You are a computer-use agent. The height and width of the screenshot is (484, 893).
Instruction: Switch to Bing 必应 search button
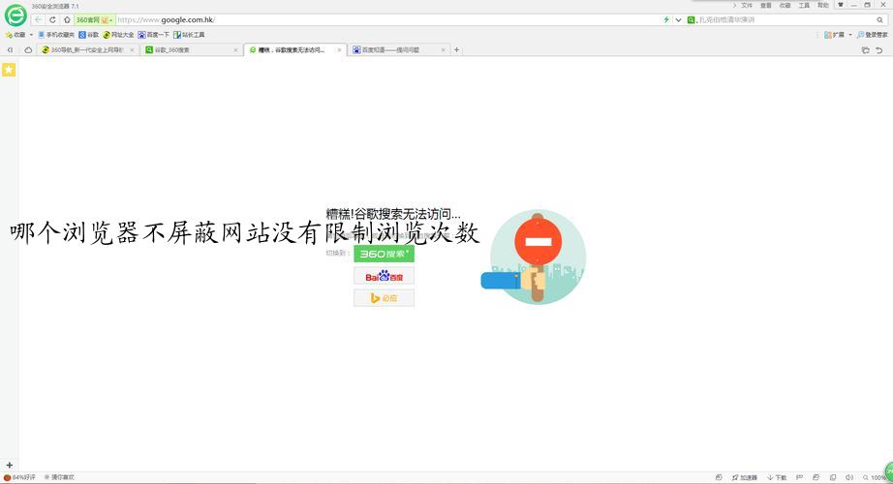point(384,298)
